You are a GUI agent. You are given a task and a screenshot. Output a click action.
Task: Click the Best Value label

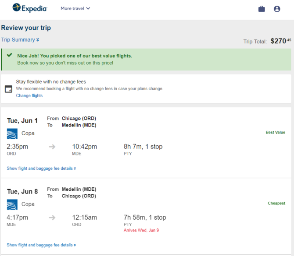point(275,133)
